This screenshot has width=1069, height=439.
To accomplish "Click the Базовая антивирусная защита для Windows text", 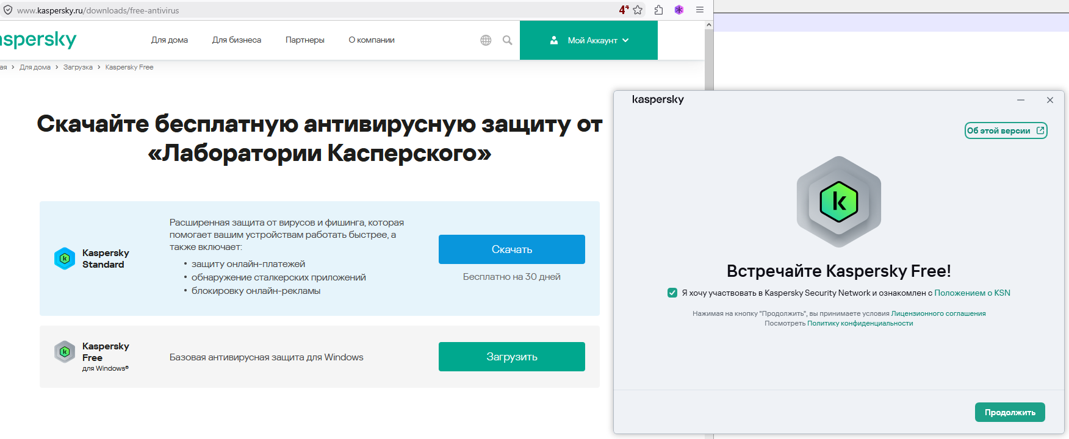I will click(x=267, y=357).
